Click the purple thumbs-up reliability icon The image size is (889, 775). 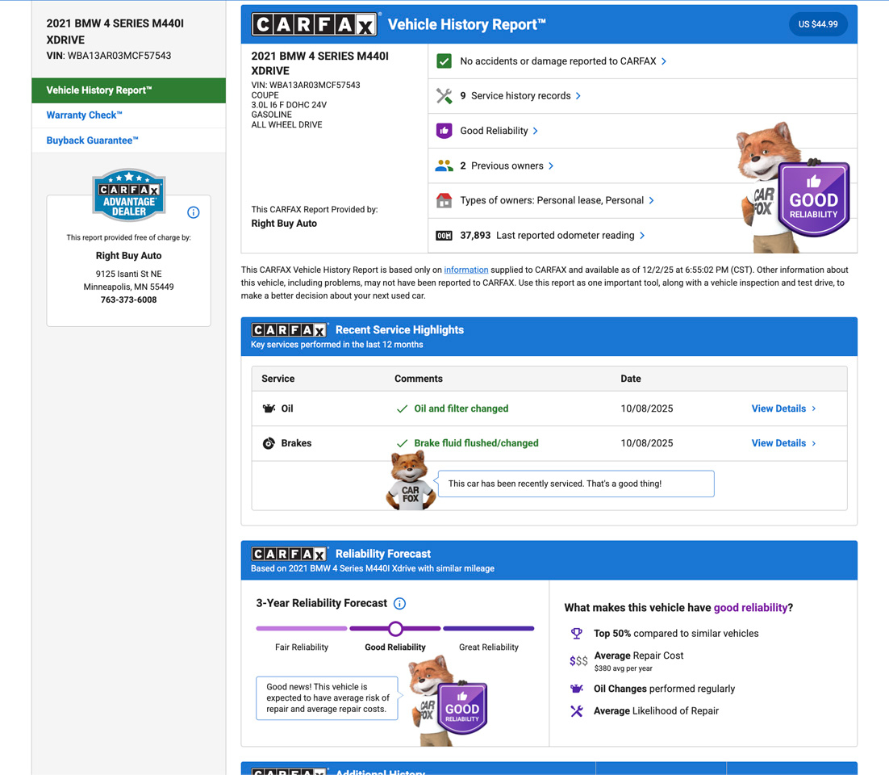444,131
